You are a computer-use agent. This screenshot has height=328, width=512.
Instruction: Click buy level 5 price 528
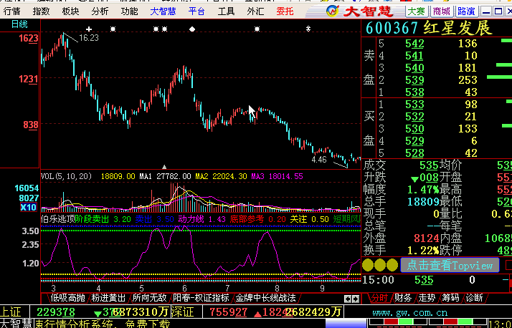[x=414, y=153]
